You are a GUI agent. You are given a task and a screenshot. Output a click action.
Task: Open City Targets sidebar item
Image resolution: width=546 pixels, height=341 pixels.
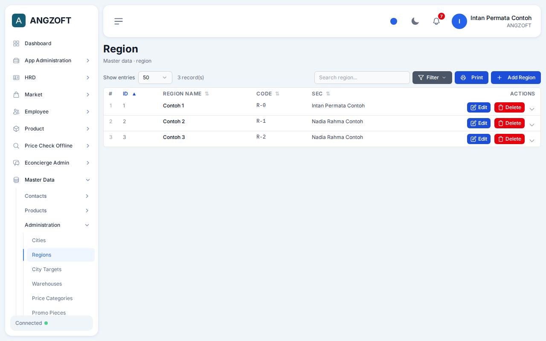coord(61,269)
